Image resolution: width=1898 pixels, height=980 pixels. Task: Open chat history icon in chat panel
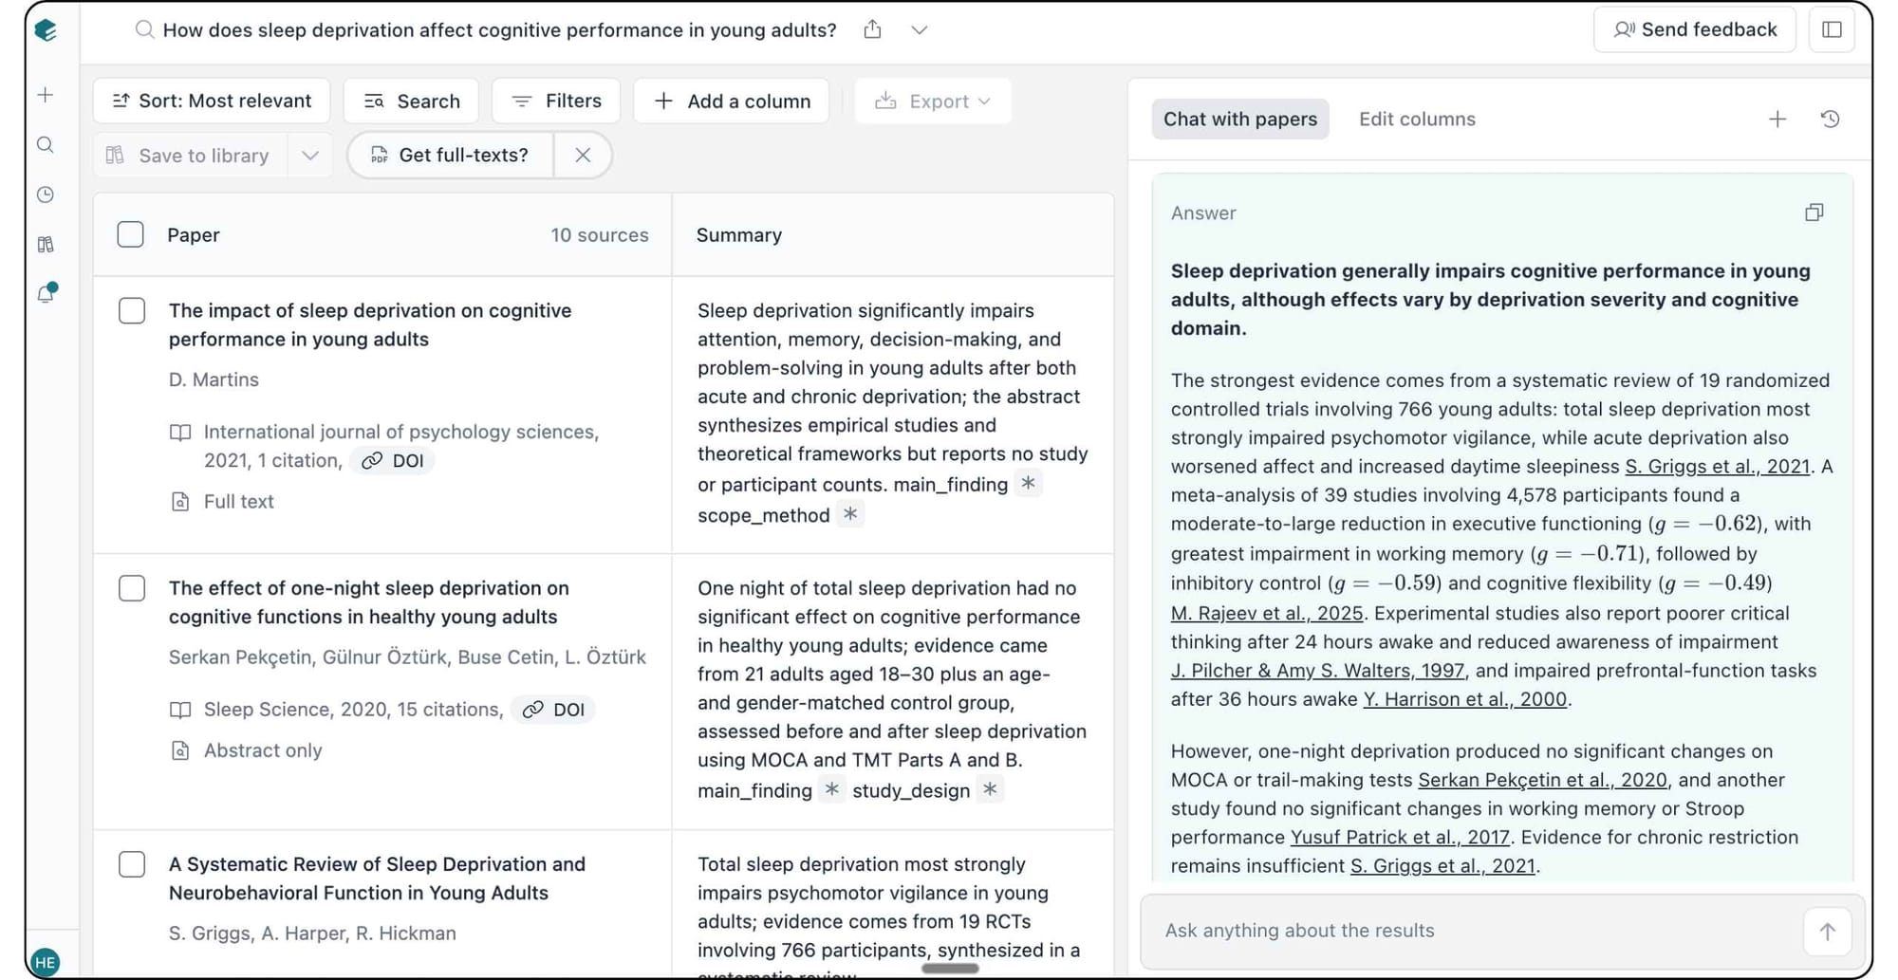tap(1830, 119)
